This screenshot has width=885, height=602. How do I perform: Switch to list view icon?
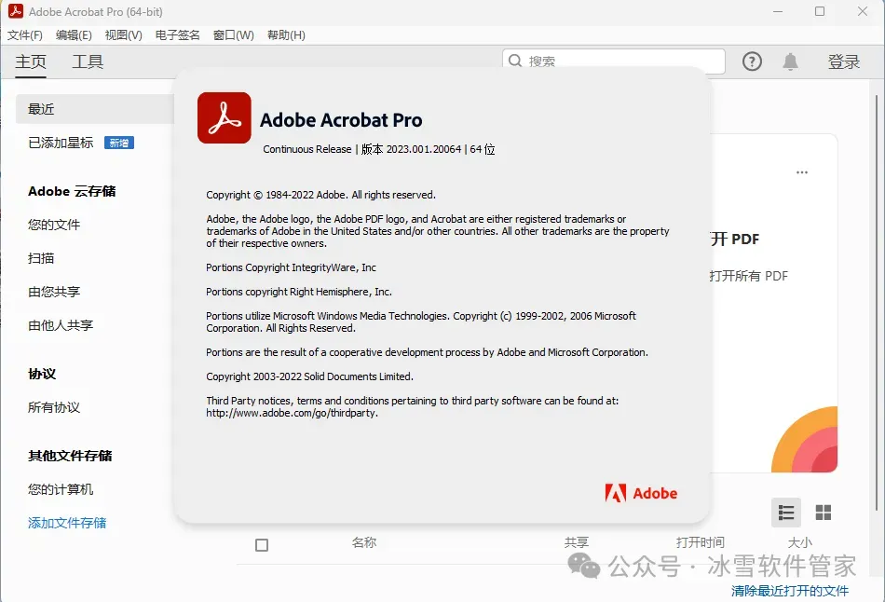[786, 513]
